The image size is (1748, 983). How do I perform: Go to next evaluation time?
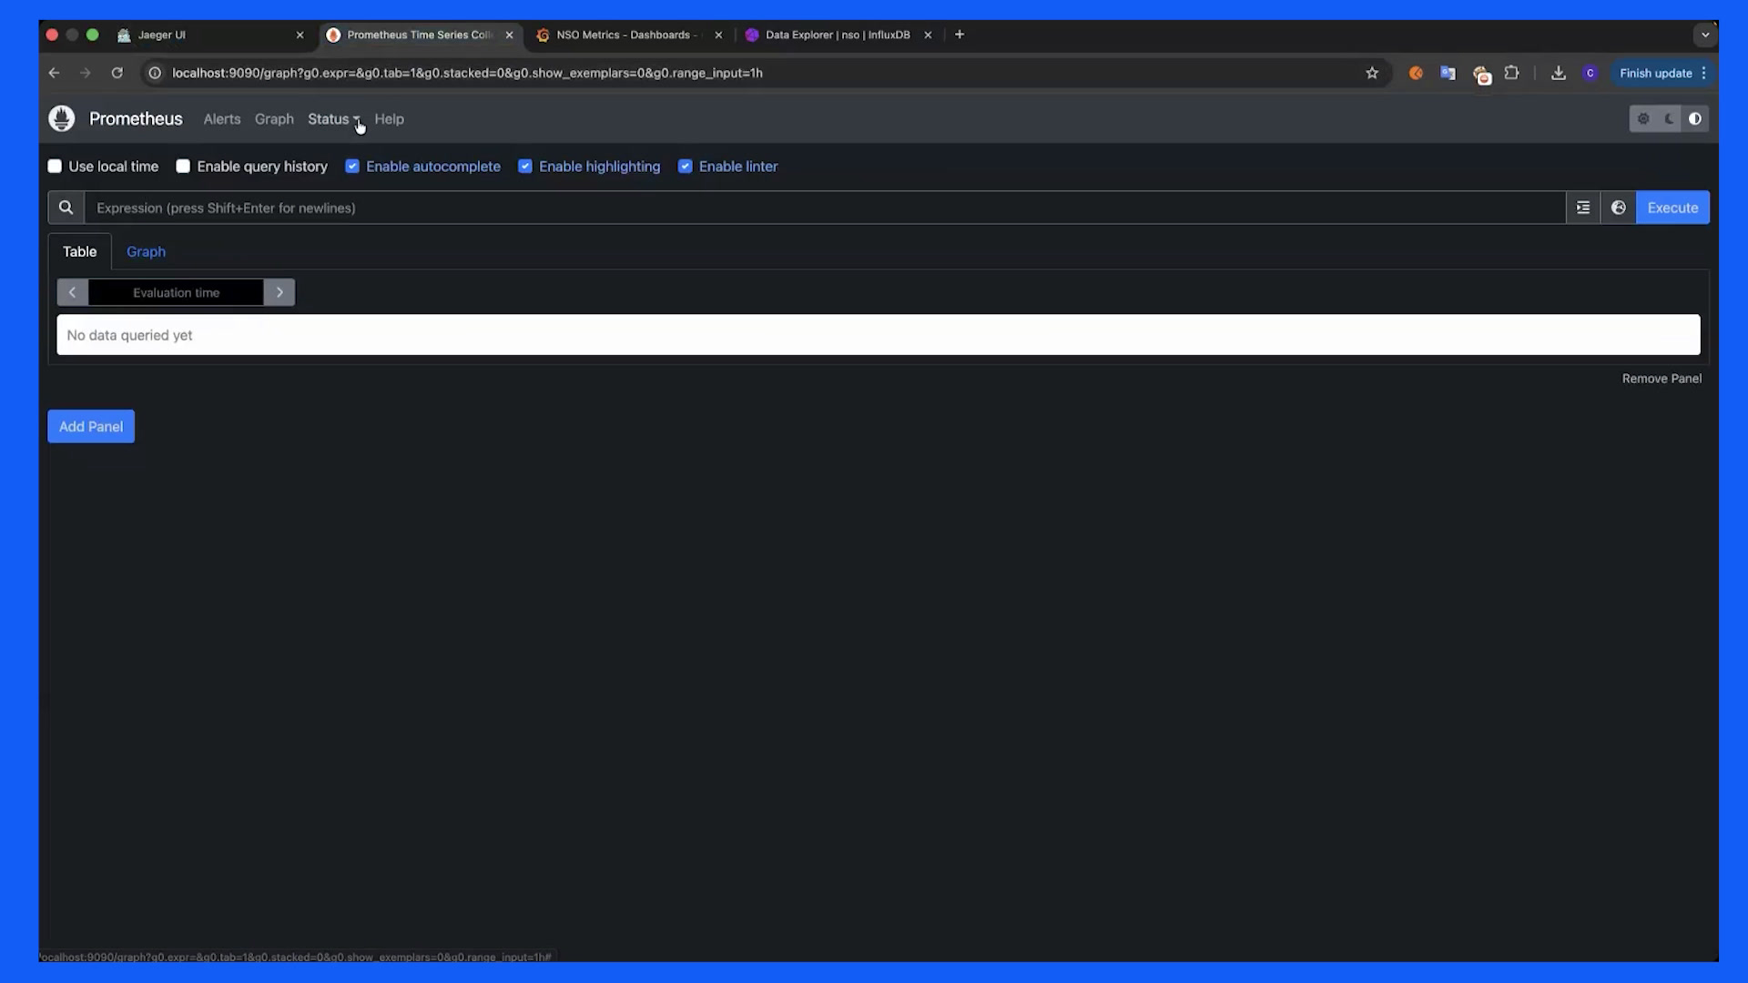pos(279,292)
